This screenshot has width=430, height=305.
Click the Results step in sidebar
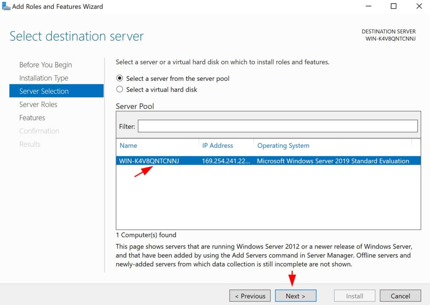click(30, 144)
